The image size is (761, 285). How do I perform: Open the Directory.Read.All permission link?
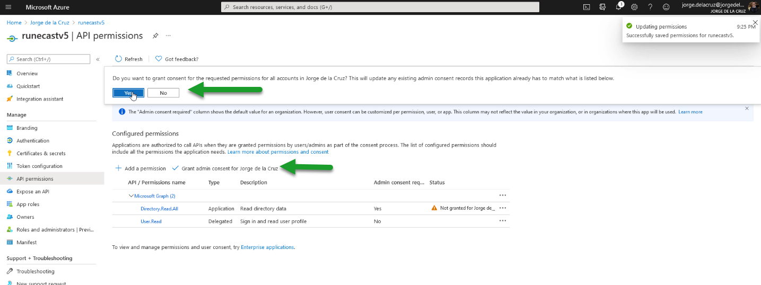click(159, 209)
